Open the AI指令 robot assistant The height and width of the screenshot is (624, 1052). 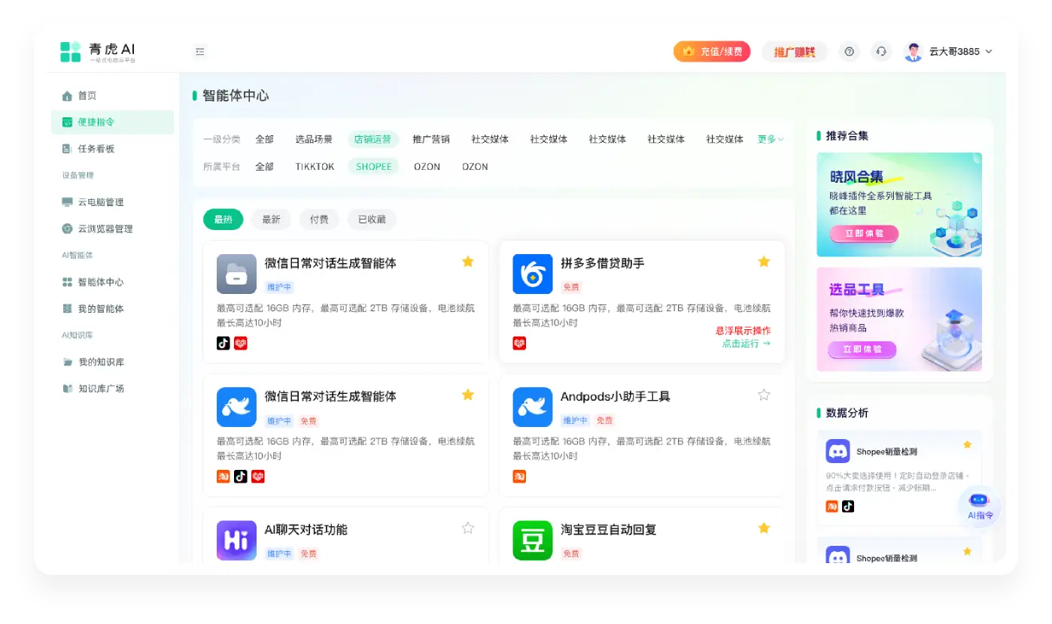(979, 505)
